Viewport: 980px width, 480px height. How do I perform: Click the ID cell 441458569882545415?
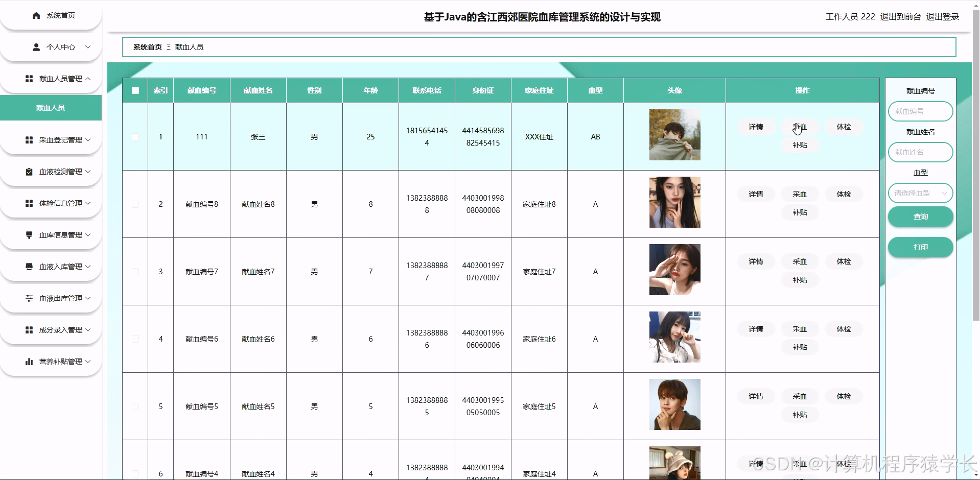pos(483,137)
